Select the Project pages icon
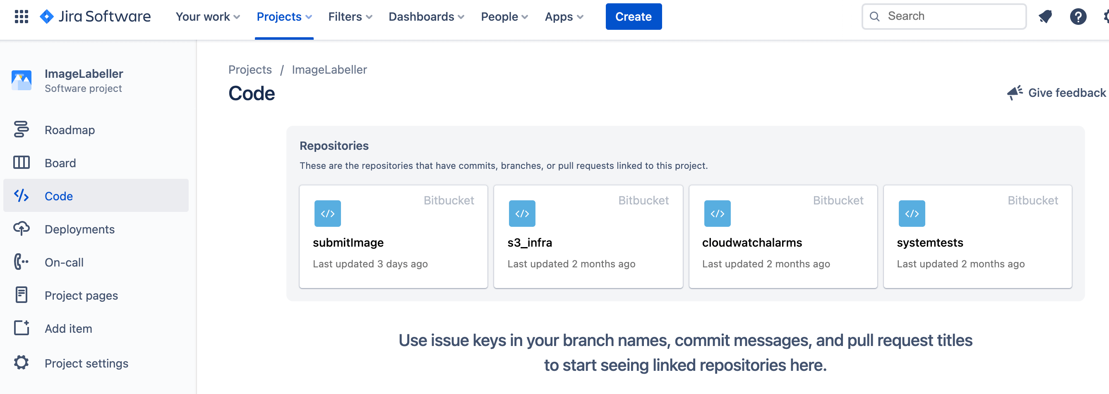The height and width of the screenshot is (394, 1109). pyautogui.click(x=22, y=295)
